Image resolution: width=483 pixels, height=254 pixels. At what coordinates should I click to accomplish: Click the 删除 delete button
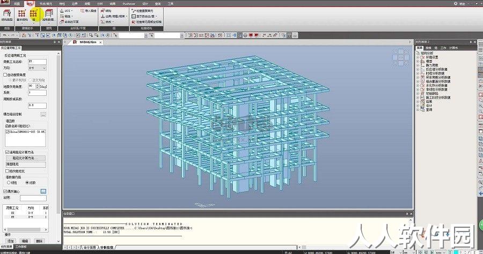39,241
